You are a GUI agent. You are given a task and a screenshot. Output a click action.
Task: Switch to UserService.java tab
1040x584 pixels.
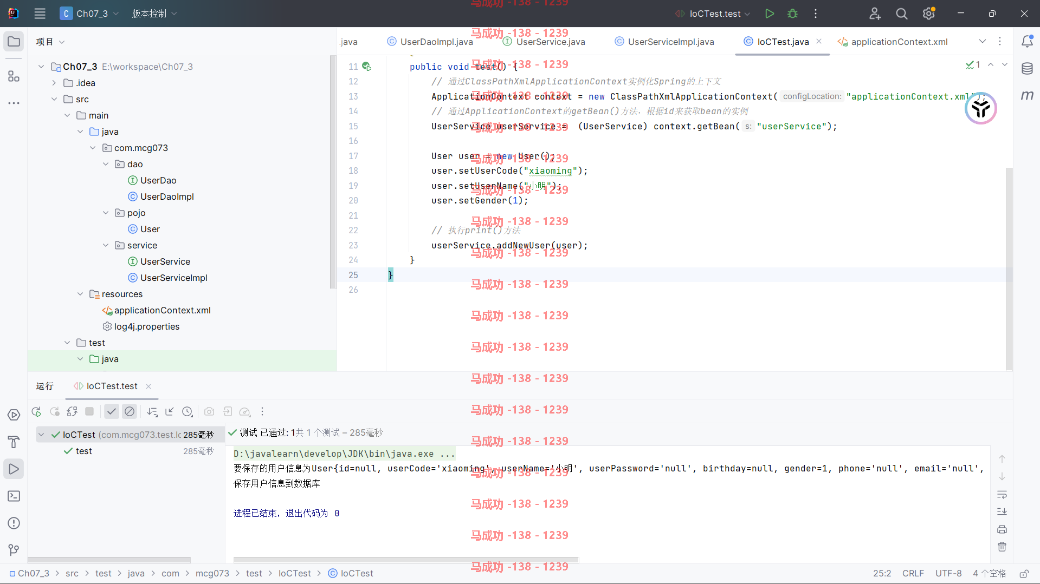[x=544, y=42]
